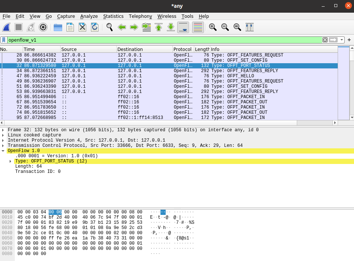
Task: Jump to the last packet
Action: [x=171, y=28]
